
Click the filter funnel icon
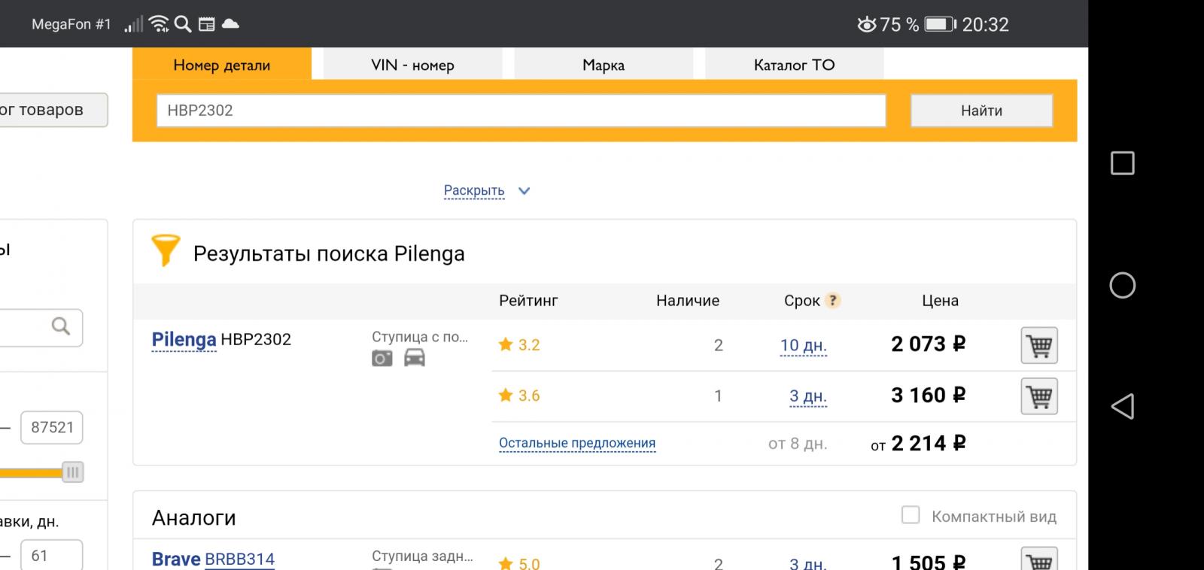(166, 250)
